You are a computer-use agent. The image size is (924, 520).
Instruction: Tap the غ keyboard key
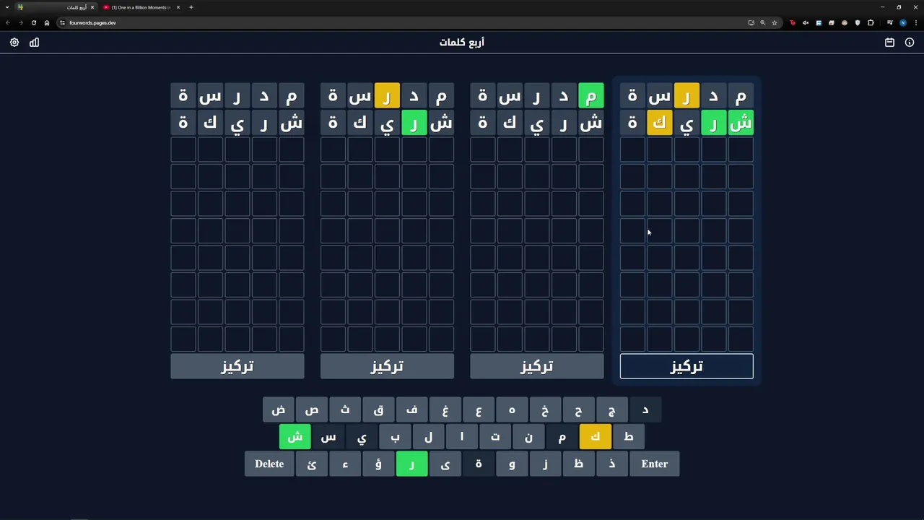(x=445, y=409)
